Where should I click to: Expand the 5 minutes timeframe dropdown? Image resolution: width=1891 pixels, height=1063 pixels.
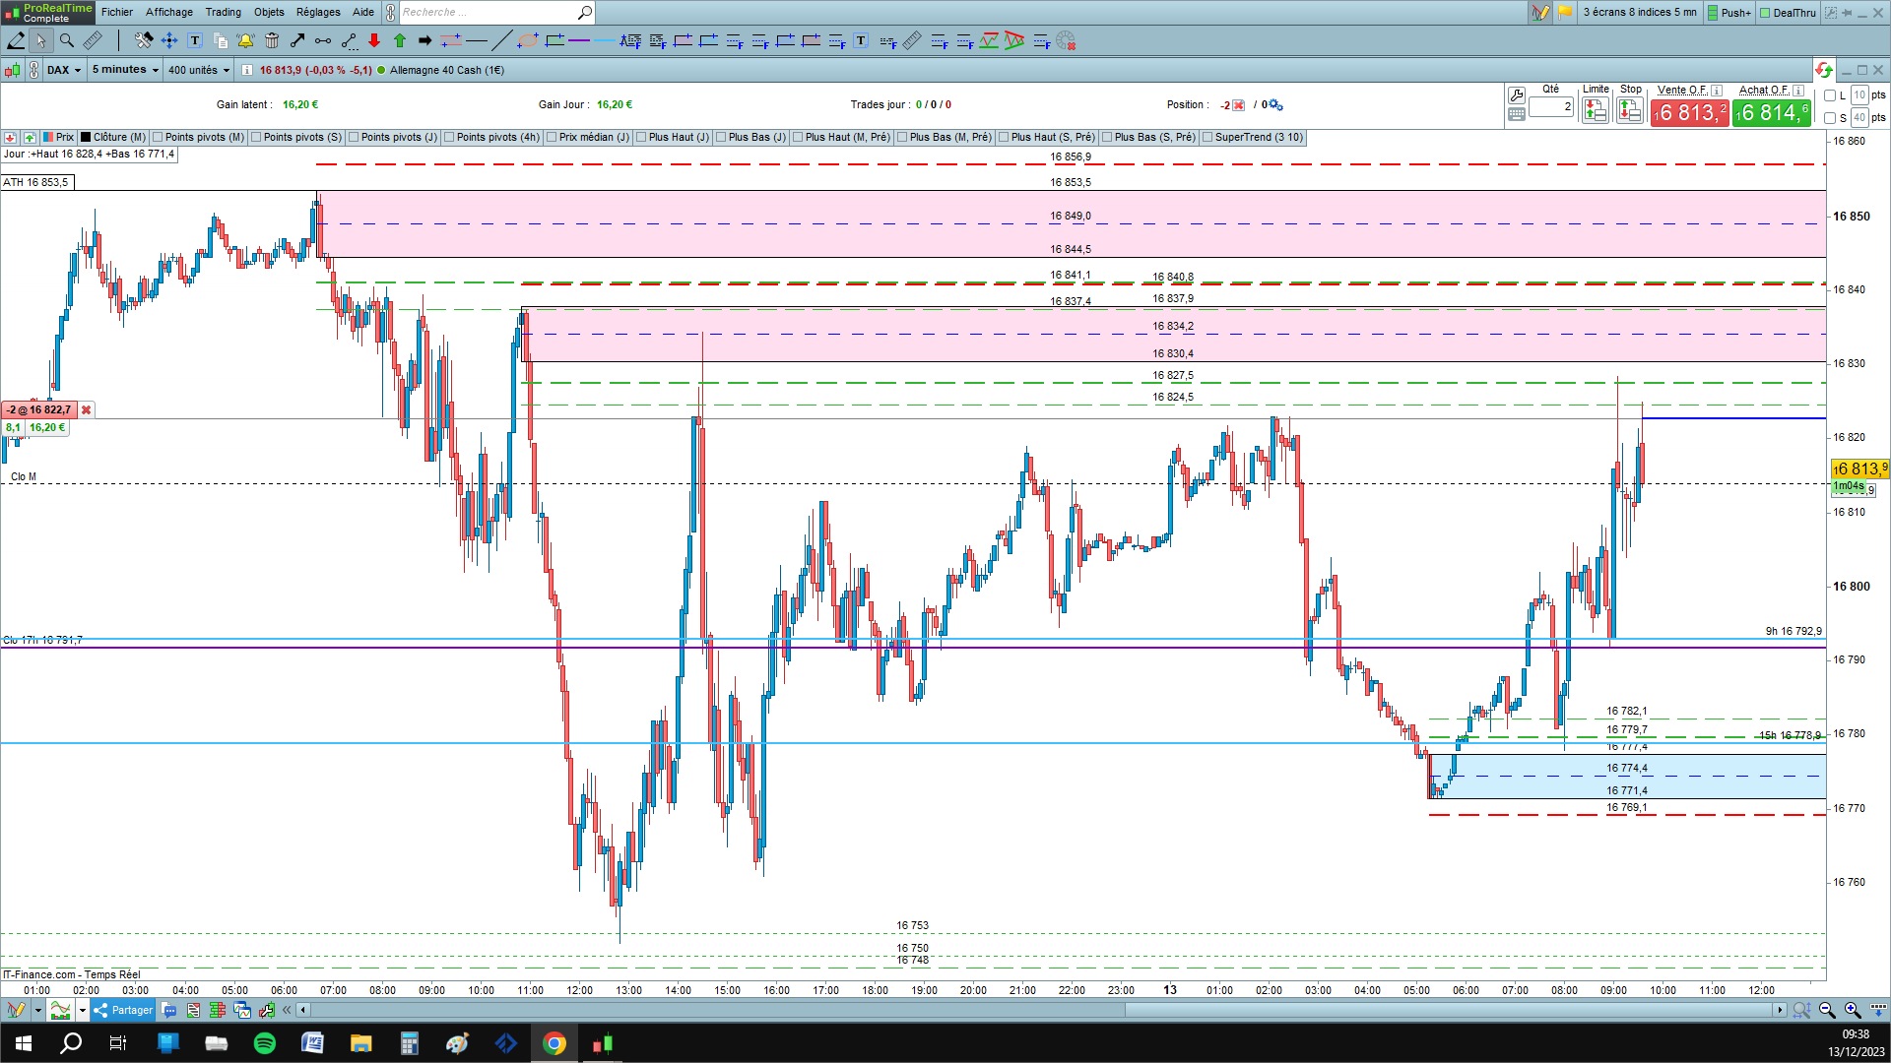(x=125, y=70)
